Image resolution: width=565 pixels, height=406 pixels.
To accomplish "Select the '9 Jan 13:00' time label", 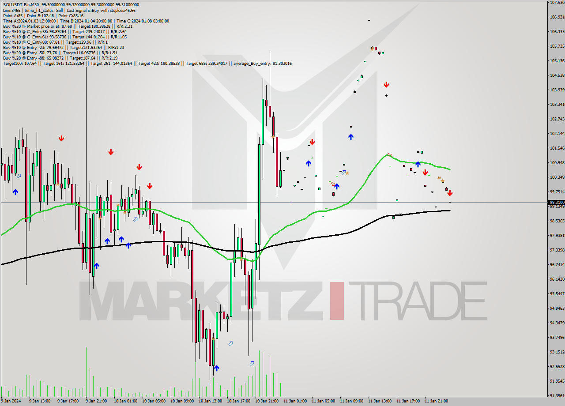I will point(39,401).
